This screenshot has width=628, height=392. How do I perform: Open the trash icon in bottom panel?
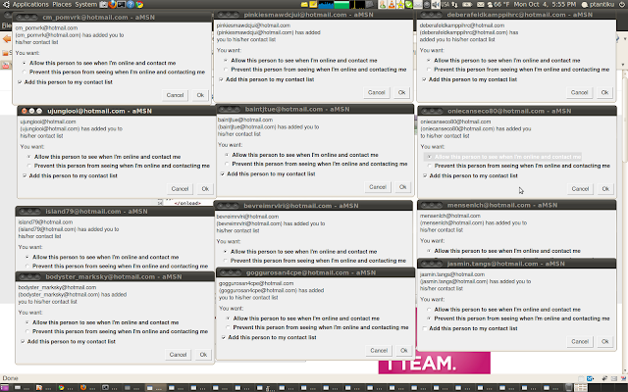569,388
